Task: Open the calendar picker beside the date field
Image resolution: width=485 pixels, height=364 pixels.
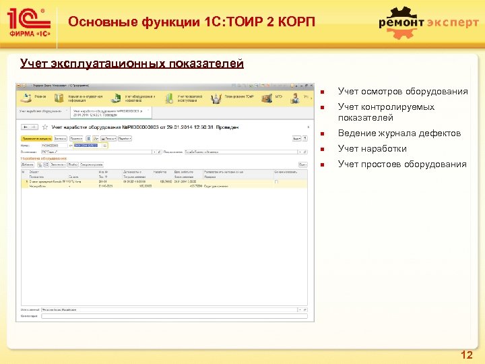Action: (105, 145)
